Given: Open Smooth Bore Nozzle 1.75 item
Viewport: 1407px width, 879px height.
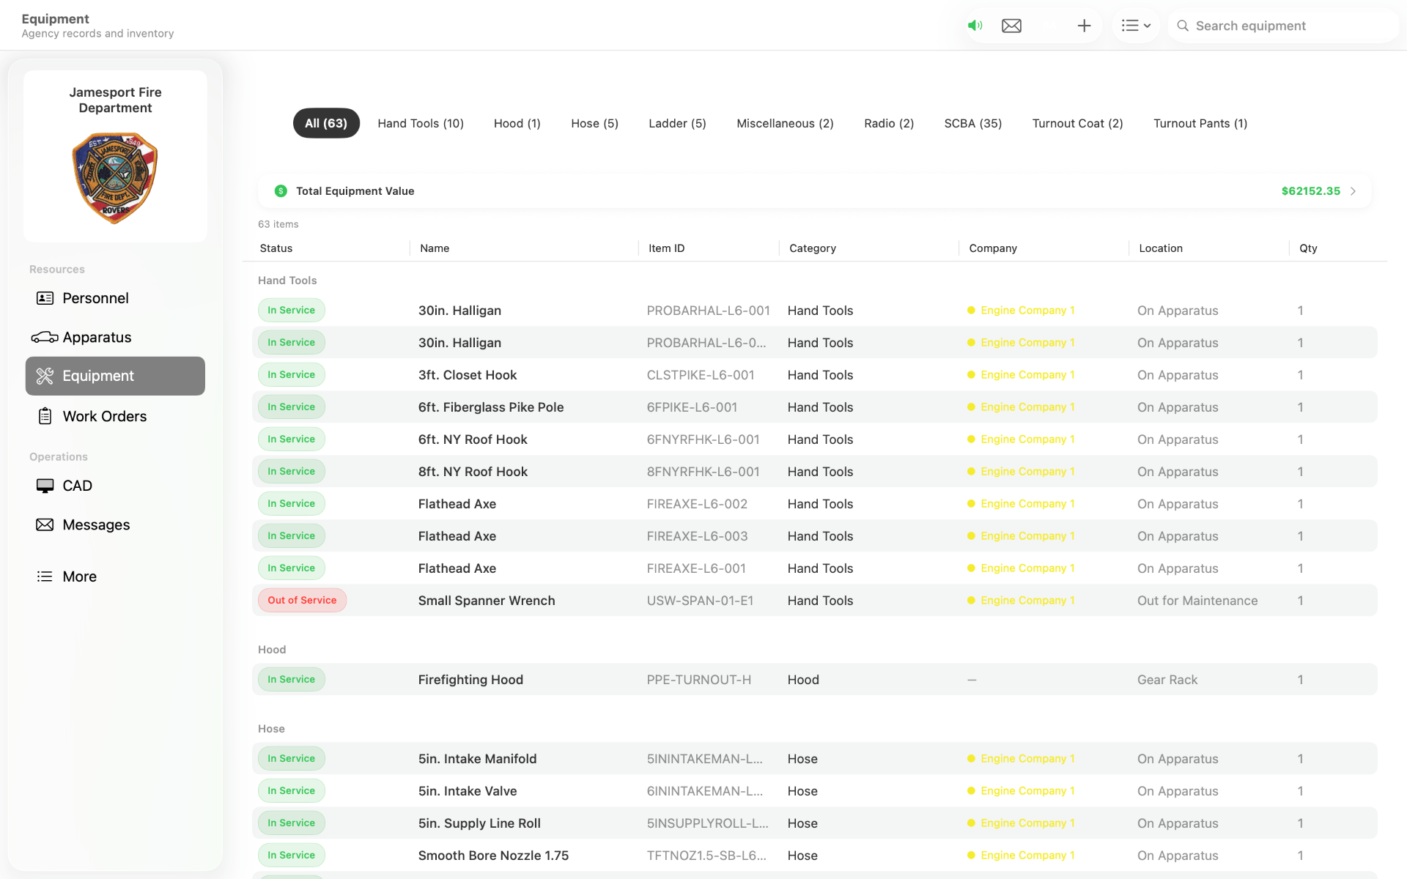Looking at the screenshot, I should (x=814, y=855).
